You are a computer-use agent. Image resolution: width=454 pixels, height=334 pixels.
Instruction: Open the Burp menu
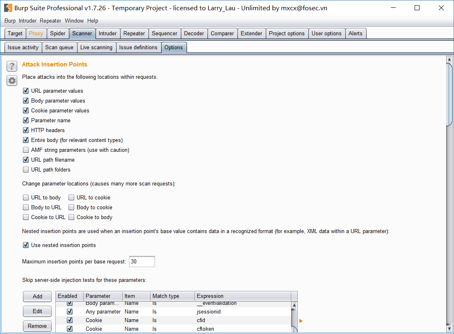pos(10,21)
